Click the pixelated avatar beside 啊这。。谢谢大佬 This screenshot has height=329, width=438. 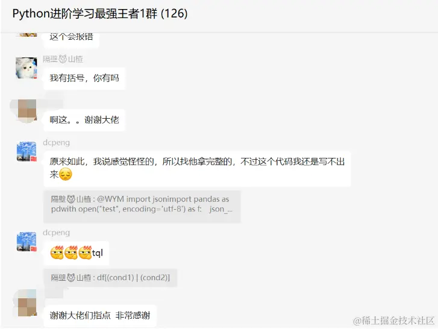[27, 110]
